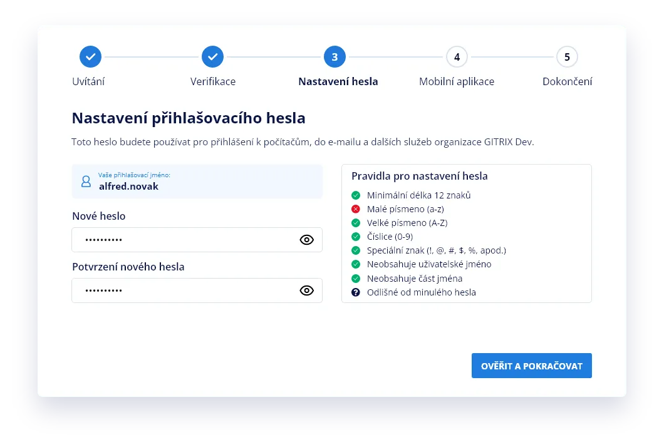The height and width of the screenshot is (447, 664).
Task: Click the Nové heslo field label
Action: coord(99,216)
